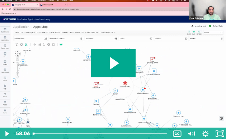Expand the Label filter dropdown
The width and height of the screenshot is (226, 139).
click(x=20, y=32)
